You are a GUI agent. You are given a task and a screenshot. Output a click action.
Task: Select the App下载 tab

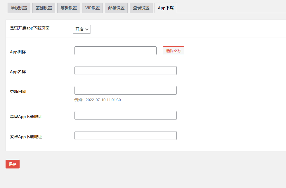tap(166, 8)
